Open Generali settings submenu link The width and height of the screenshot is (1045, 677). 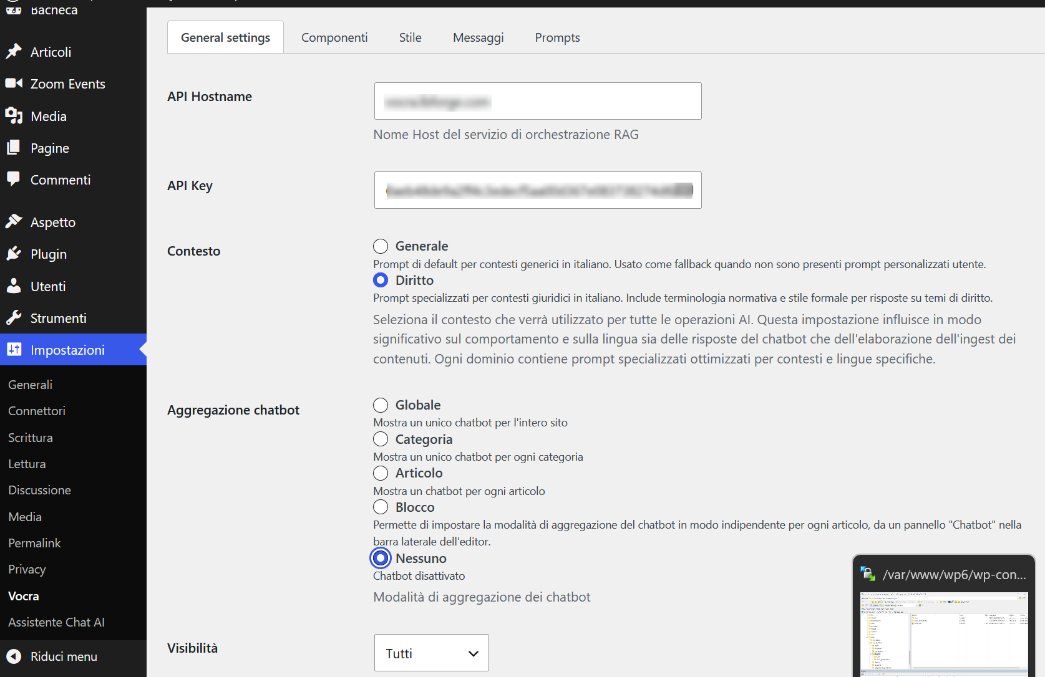pyautogui.click(x=30, y=385)
